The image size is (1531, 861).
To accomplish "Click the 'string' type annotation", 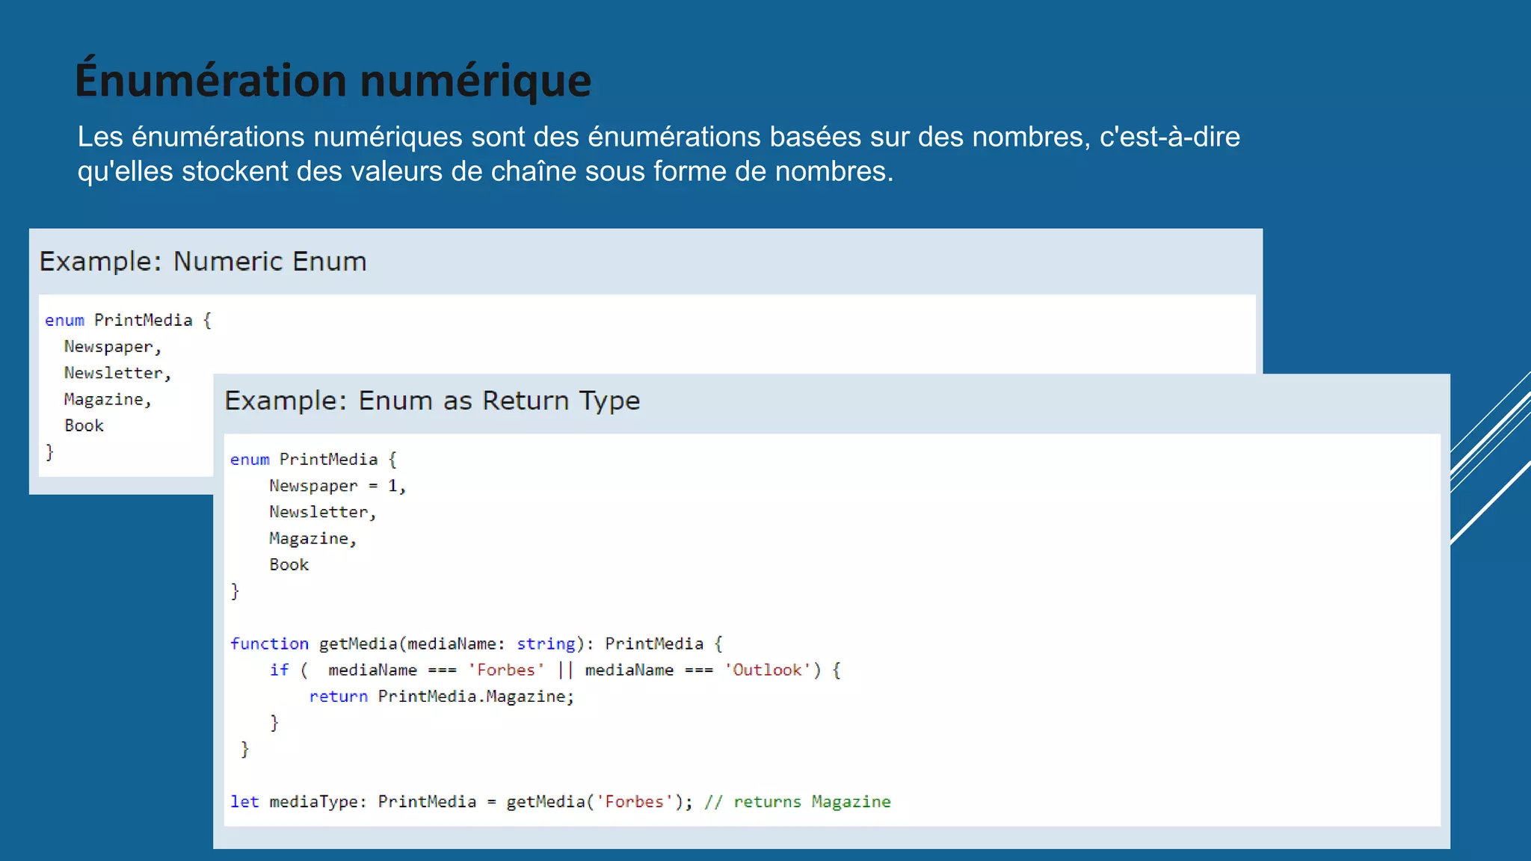I will (546, 644).
